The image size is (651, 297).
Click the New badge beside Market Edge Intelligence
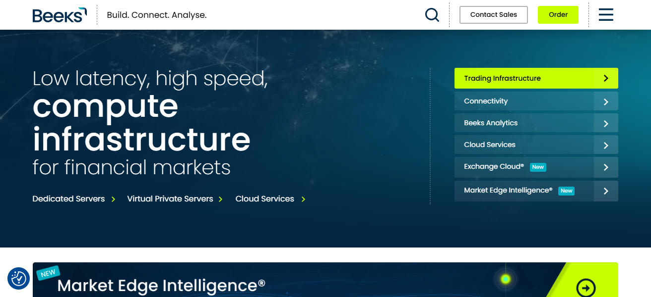coord(566,191)
